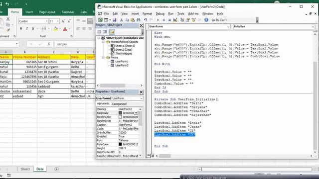Click cell containing sec 18 rohini
The width and height of the screenshot is (319, 179).
pyautogui.click(x=53, y=62)
